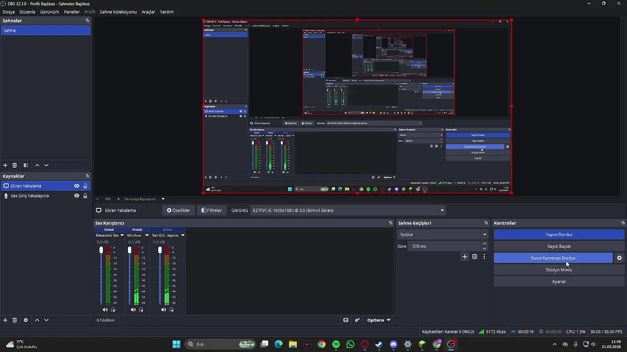Move the scene up in the Sahneler panel
The height and width of the screenshot is (352, 627).
[37, 165]
